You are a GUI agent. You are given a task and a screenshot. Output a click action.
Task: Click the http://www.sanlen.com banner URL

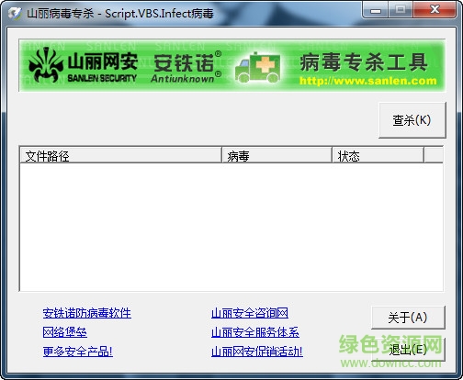click(368, 81)
